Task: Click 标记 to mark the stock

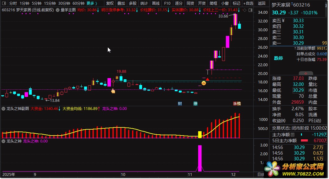Action: tap(236, 3)
